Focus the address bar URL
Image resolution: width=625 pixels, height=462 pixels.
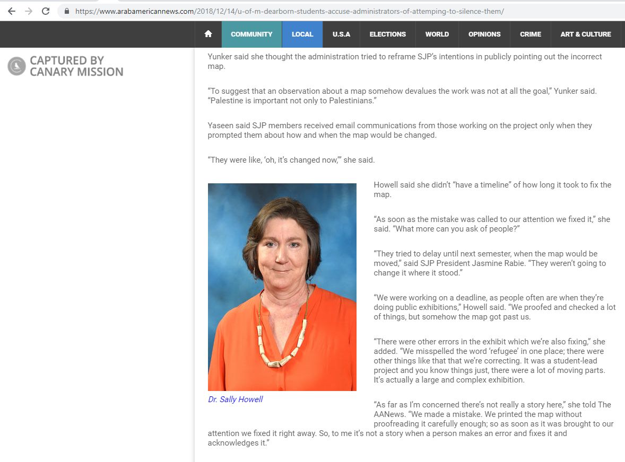click(x=289, y=11)
